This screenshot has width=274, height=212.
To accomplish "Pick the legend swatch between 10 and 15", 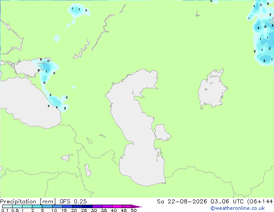I will point(57,206).
